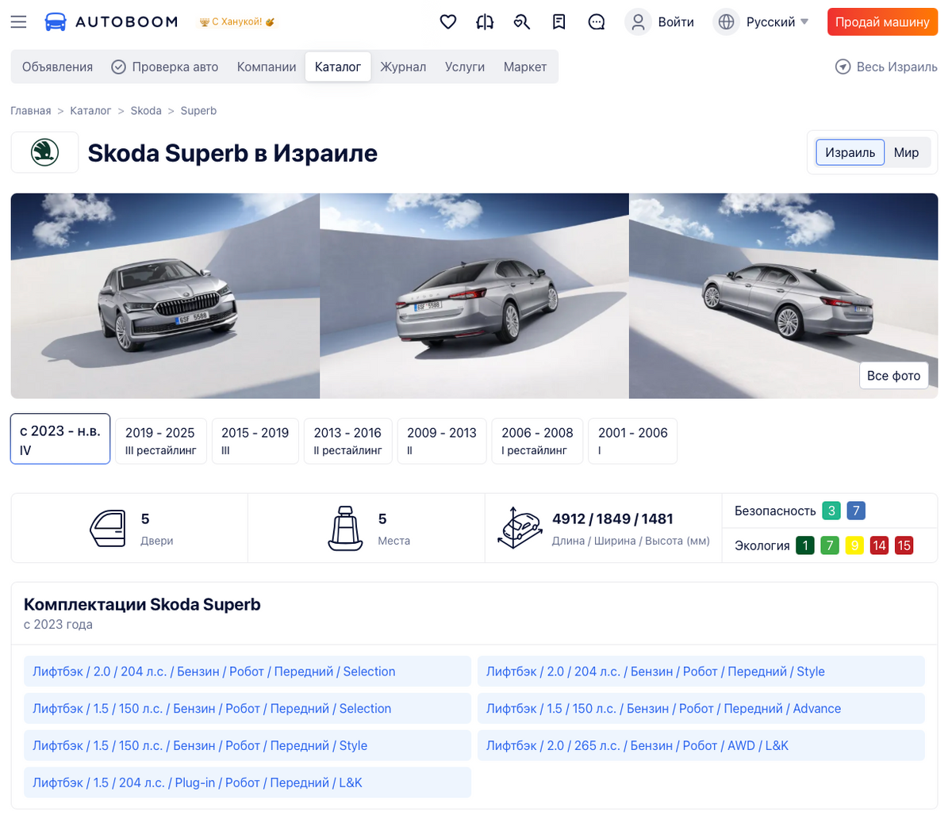Click the 4912 / 1849 / 1481 dimensions value
952x815 pixels.
(612, 519)
